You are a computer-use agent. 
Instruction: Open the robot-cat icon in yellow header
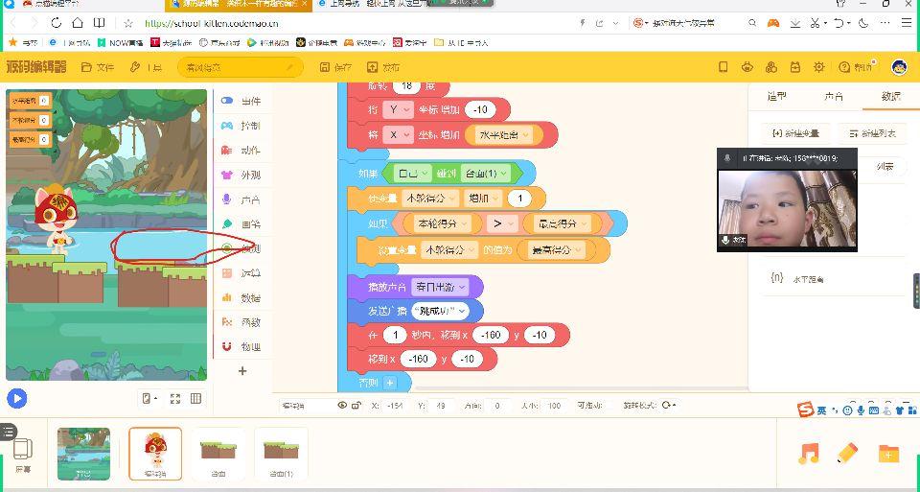[x=747, y=67]
